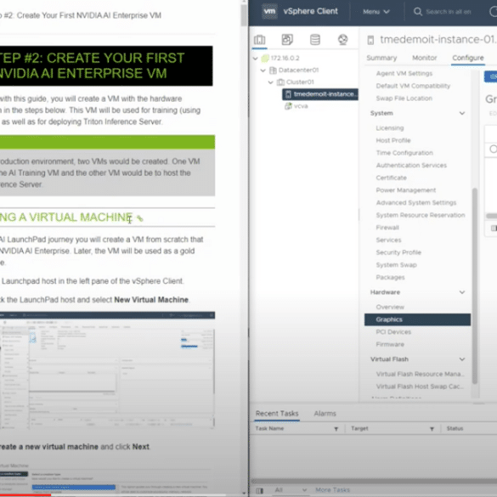Select Cluster01 in the inventory tree
The image size is (497, 497).
click(300, 82)
